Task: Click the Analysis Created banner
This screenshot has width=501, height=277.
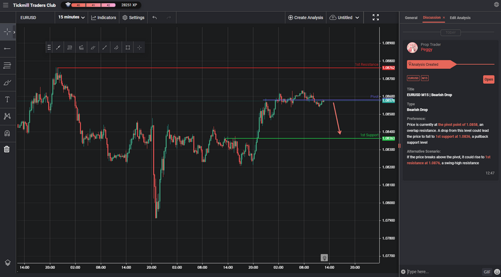Action: [x=431, y=64]
